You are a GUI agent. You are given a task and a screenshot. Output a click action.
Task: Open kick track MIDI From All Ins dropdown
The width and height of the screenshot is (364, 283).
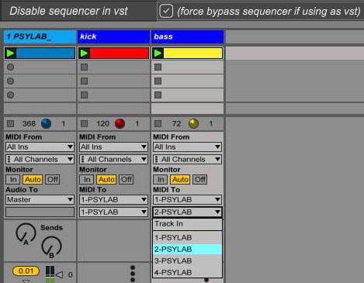point(113,147)
